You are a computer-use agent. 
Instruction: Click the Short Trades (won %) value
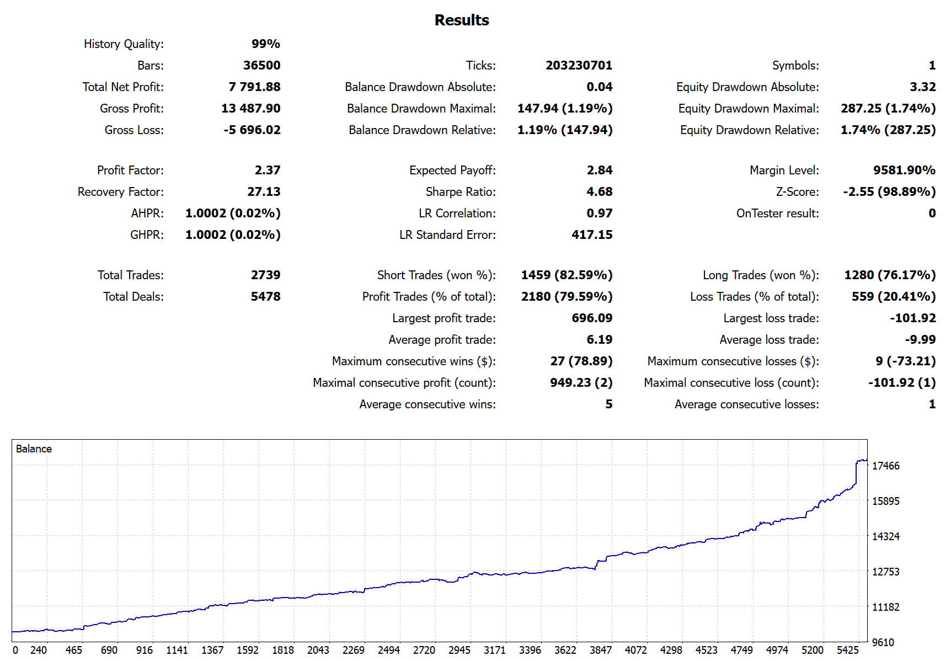pyautogui.click(x=567, y=275)
